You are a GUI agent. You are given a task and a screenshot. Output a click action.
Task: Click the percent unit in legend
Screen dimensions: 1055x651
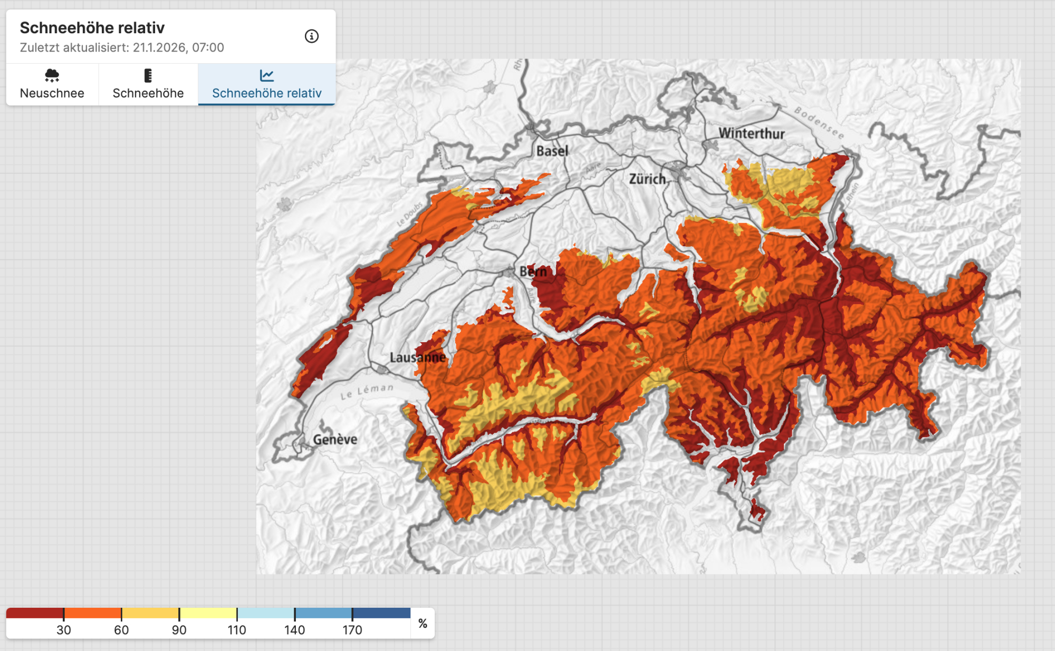point(423,624)
